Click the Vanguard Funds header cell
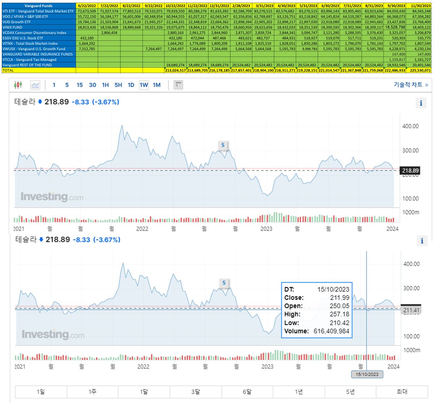 (38, 6)
